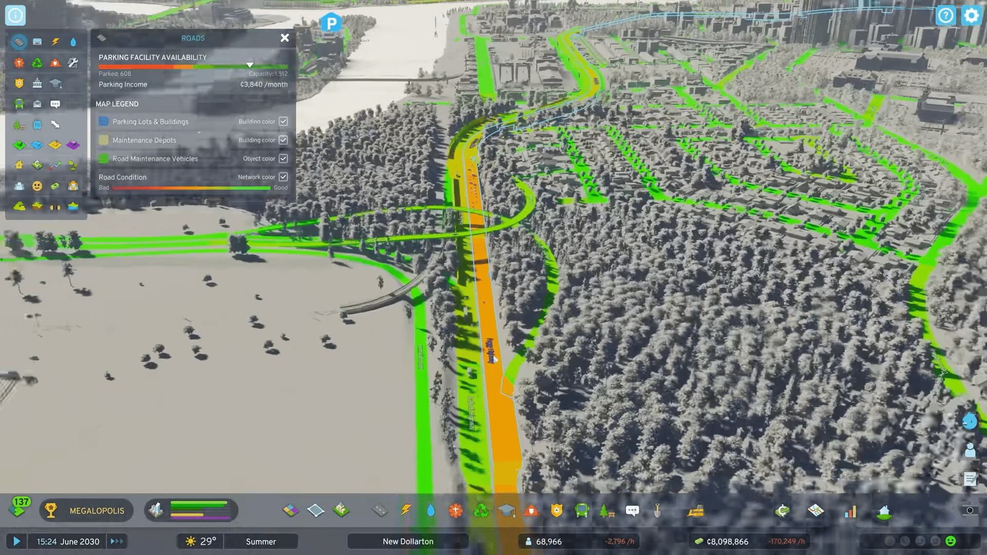Uncheck Parking Lots & Buildings building color
The image size is (987, 555).
pyautogui.click(x=283, y=121)
